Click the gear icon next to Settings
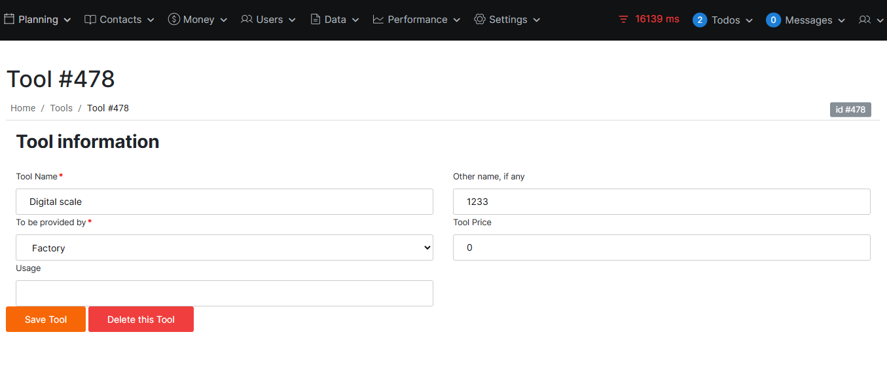 click(x=480, y=20)
